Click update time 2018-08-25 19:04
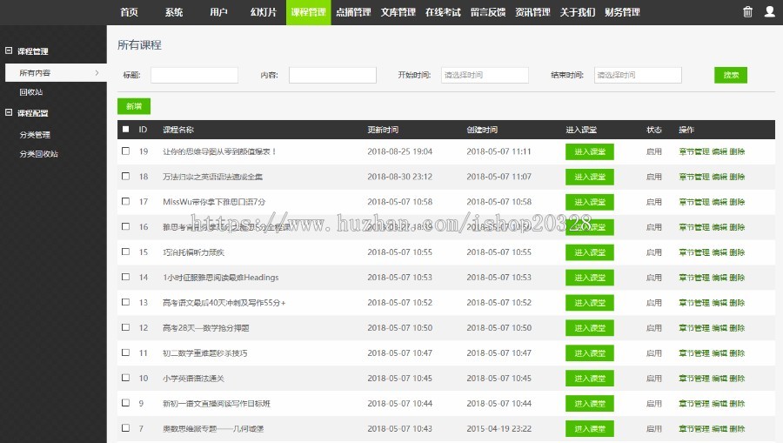The image size is (783, 443). click(x=400, y=151)
